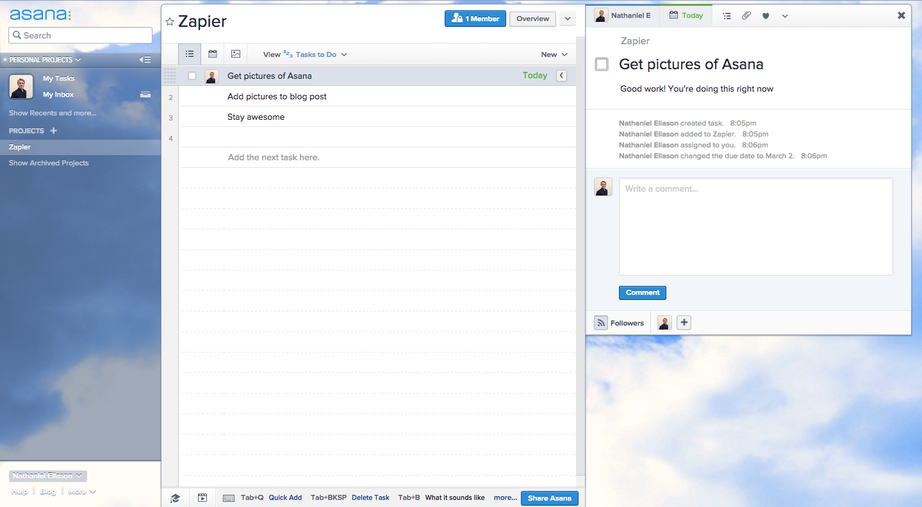Image resolution: width=922 pixels, height=507 pixels.
Task: Open My Inbox in sidebar
Action: 58,94
